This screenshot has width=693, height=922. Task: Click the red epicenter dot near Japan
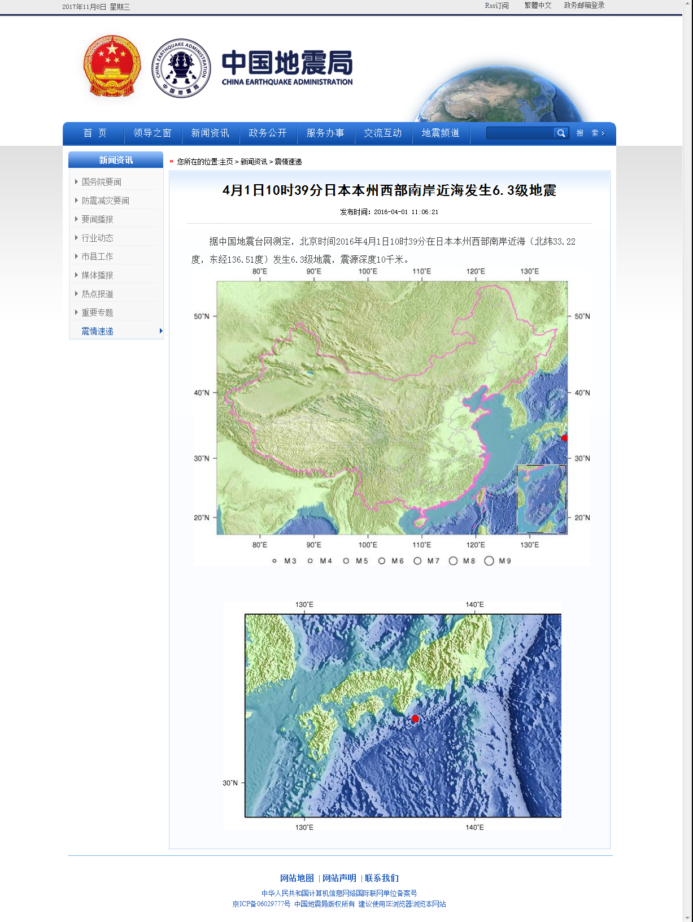tap(415, 719)
